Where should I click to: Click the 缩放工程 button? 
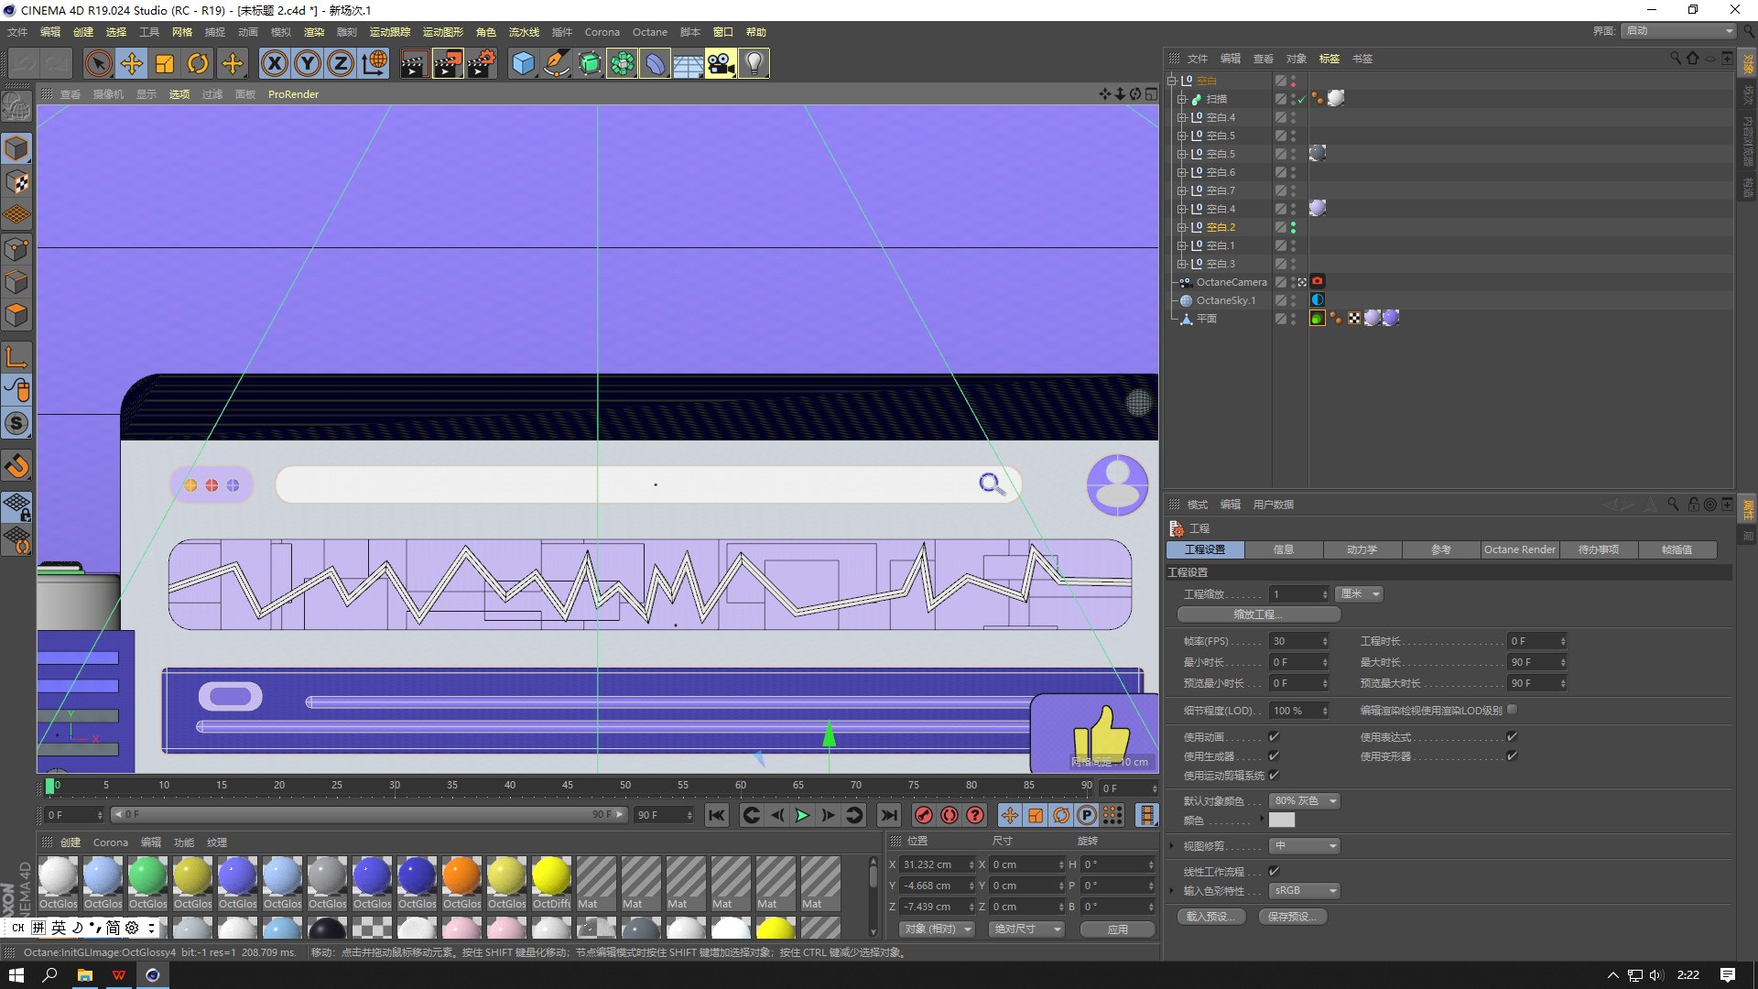[x=1258, y=614]
